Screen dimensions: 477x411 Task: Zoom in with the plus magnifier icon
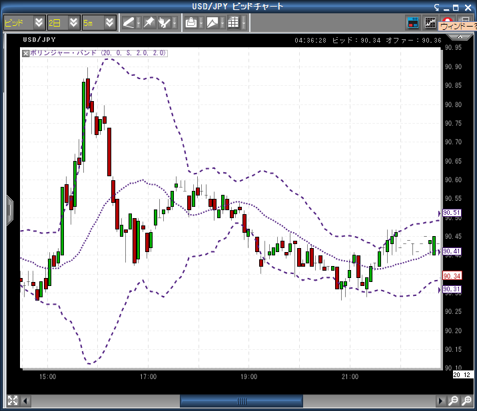coord(467,400)
